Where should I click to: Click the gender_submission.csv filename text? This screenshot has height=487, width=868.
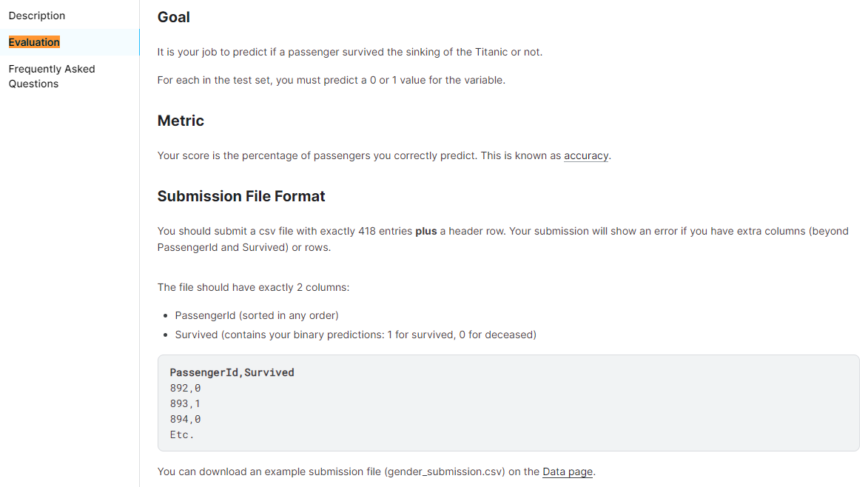445,471
